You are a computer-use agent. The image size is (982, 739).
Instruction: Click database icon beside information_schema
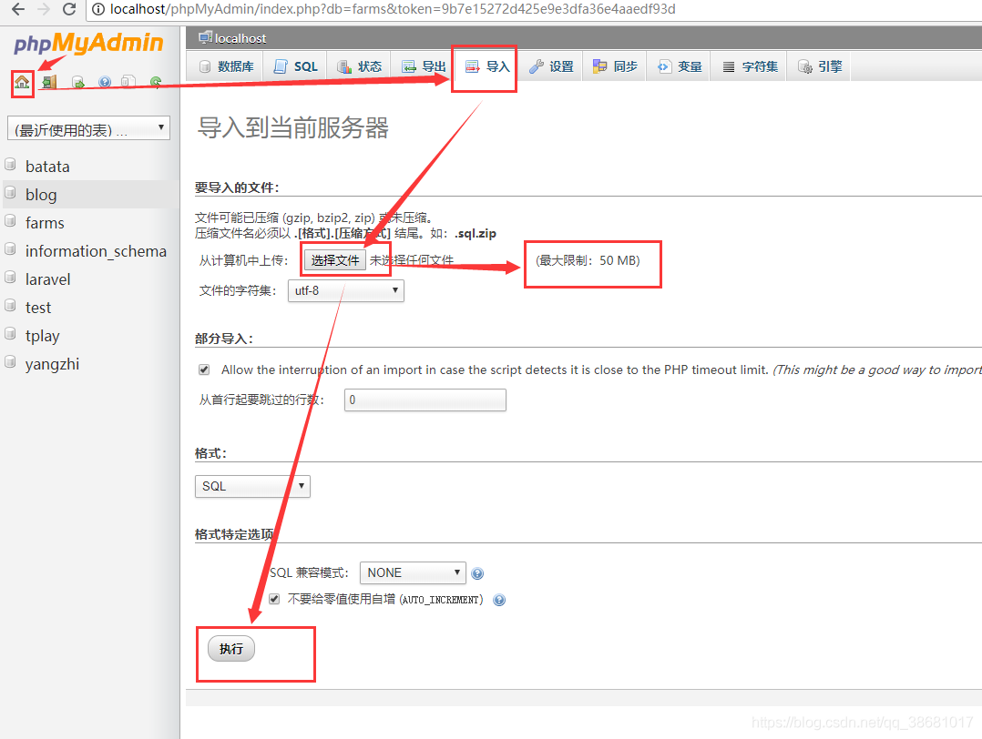point(10,249)
